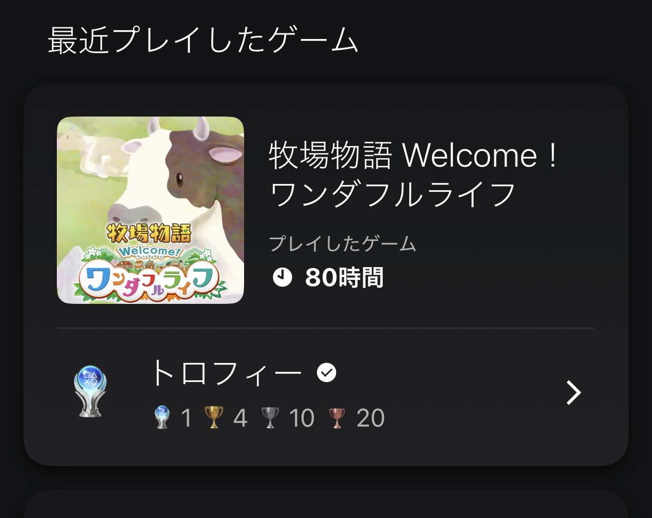652x518 pixels.
Task: Tap the Welcome! logo on the cover art
Action: tap(149, 251)
